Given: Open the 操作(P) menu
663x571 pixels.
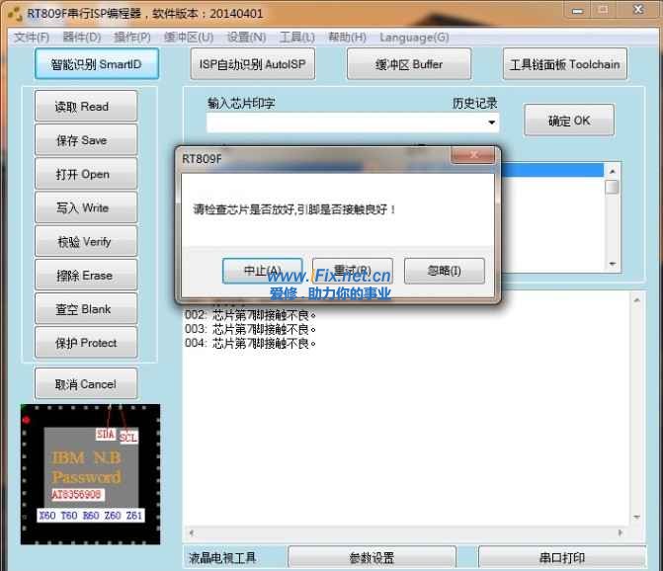Looking at the screenshot, I should click(132, 38).
